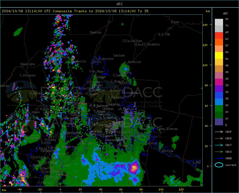239x193 pixels.
Task: Click the L_Asuncion place label
Action: tap(133, 62)
